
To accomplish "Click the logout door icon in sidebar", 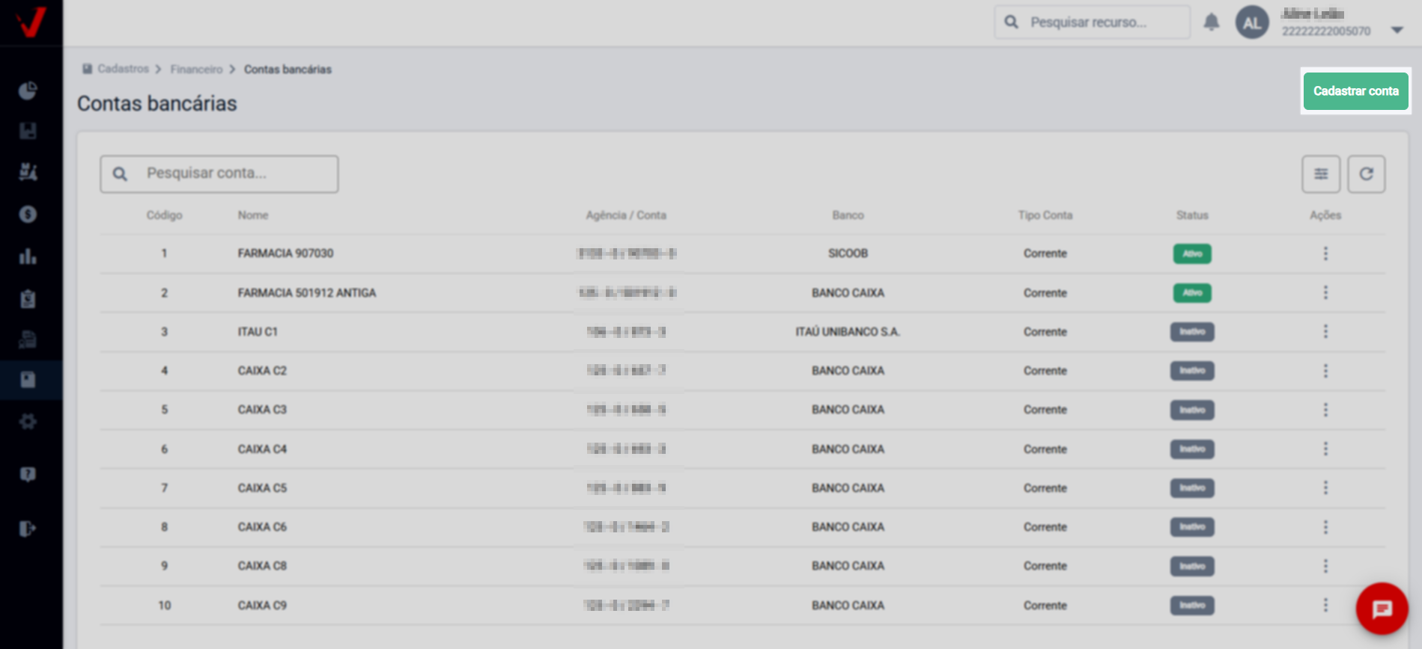I will 28,529.
